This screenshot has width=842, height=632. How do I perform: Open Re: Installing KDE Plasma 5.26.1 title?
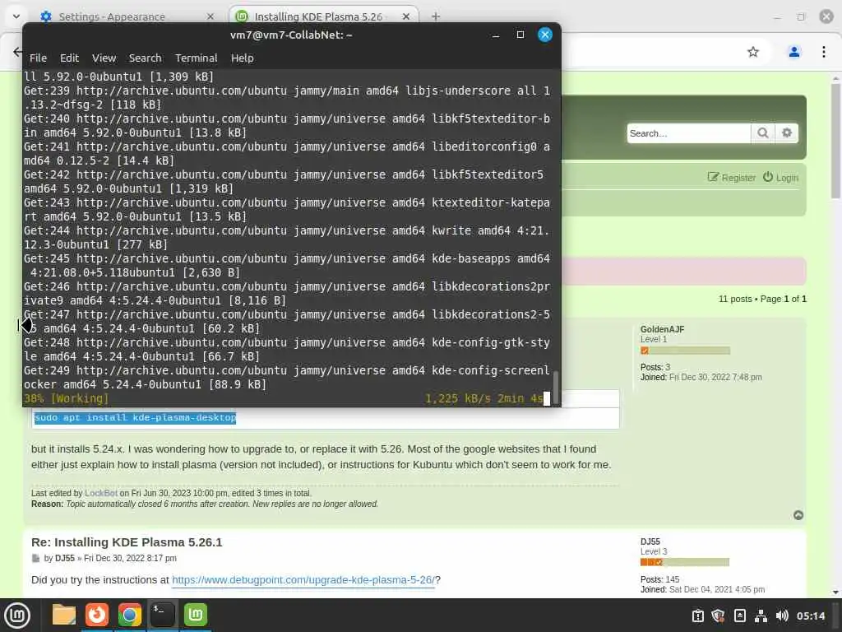pos(127,541)
